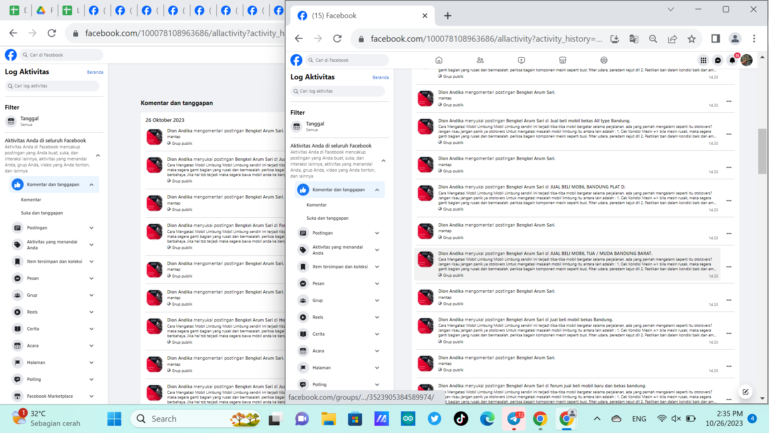Open Facebook Home icon in top navigation

tap(439, 60)
